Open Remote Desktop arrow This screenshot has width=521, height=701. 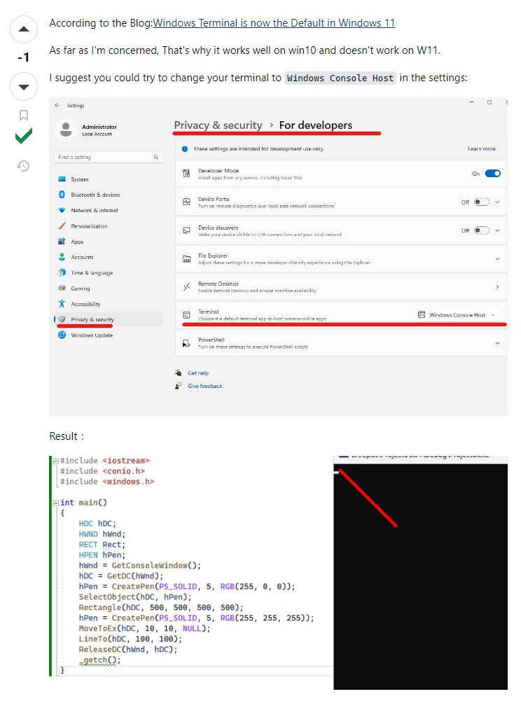[498, 287]
